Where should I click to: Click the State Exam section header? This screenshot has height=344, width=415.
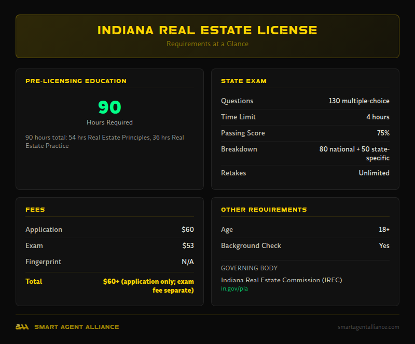[244, 81]
